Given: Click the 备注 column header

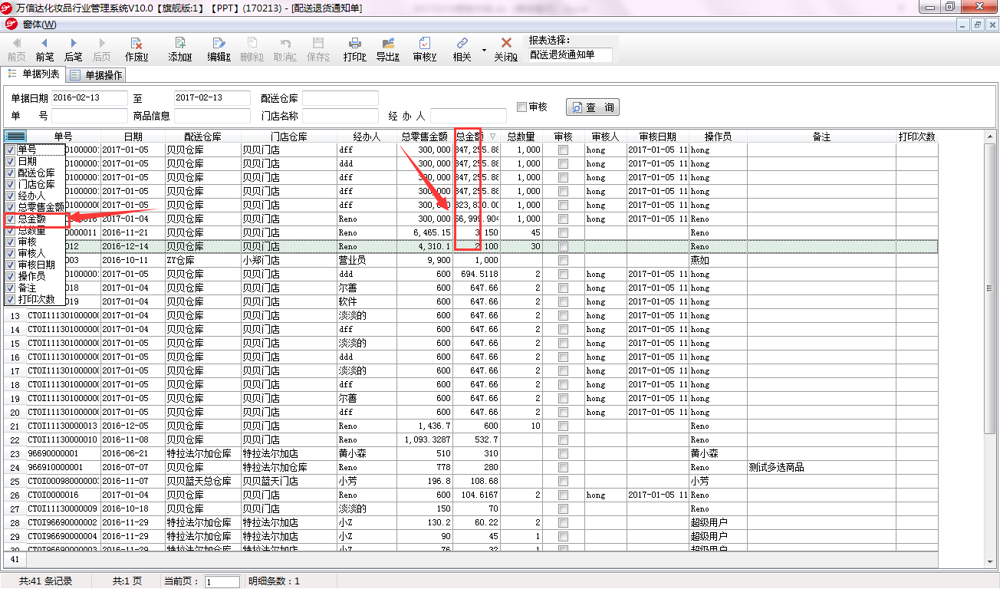Looking at the screenshot, I should 821,137.
